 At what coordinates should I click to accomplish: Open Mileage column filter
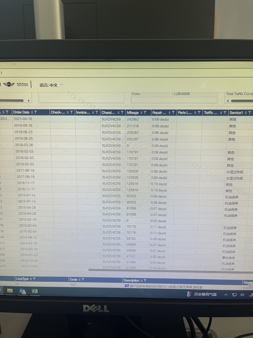point(145,113)
